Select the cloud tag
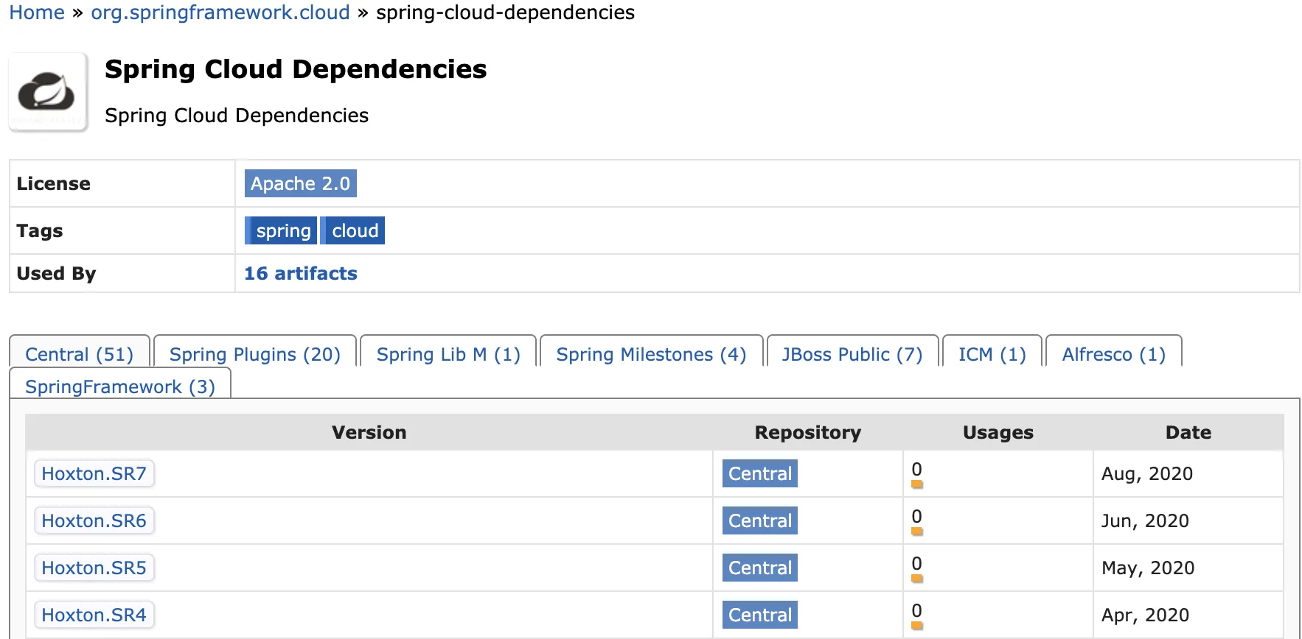This screenshot has height=639, width=1302. click(353, 230)
